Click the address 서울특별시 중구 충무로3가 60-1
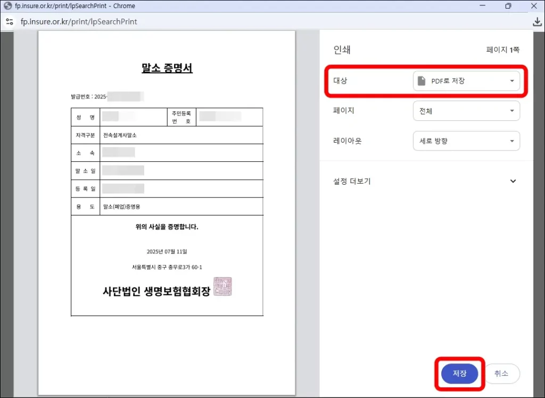This screenshot has width=545, height=398. click(167, 267)
